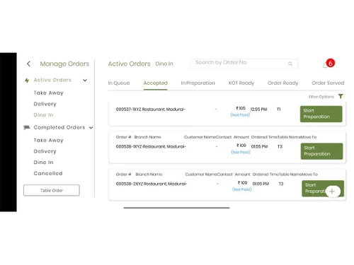Switch to the In Queue tab
354x265 pixels.
pyautogui.click(x=119, y=83)
